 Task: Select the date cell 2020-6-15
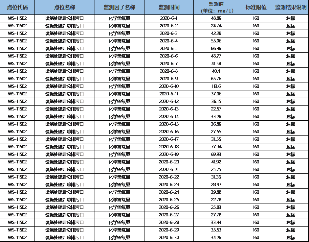coord(169,124)
